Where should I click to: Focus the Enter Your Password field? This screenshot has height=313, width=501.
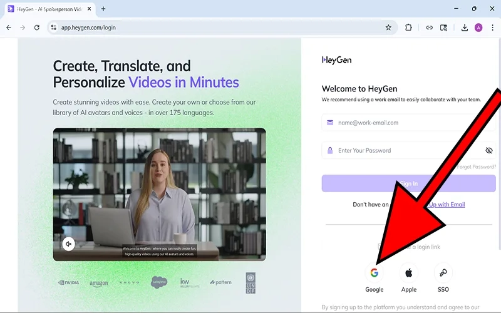(401, 150)
